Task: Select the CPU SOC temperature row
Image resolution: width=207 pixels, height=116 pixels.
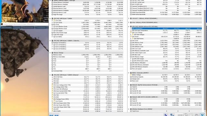Action: 87,81
